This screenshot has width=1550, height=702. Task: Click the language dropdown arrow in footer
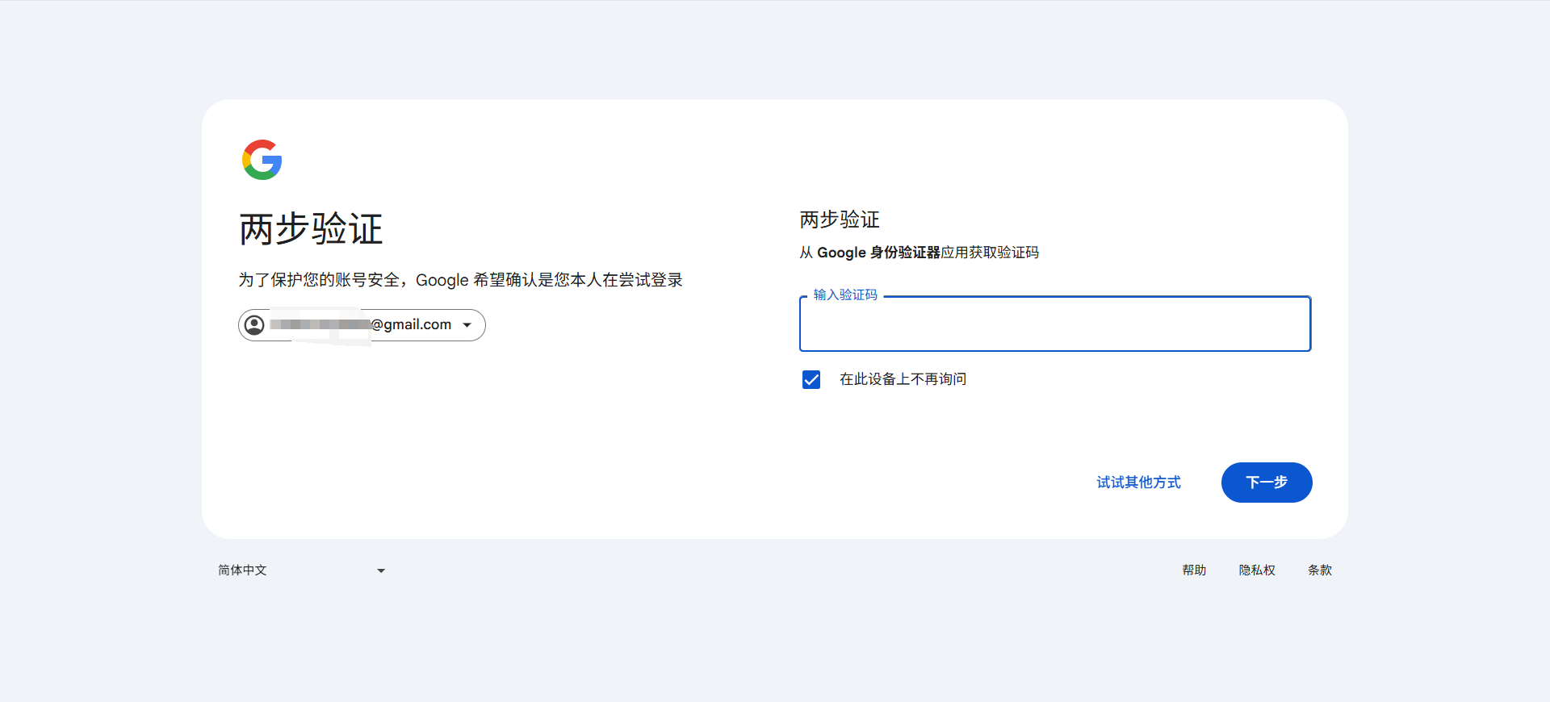(x=381, y=571)
